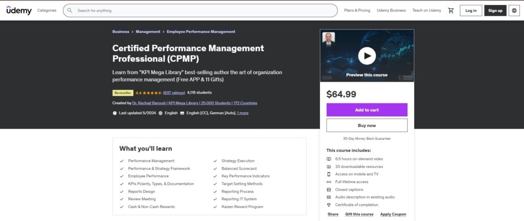Click checkmark beside Key Performance Indicators
This screenshot has height=221, width=524.
click(x=215, y=176)
